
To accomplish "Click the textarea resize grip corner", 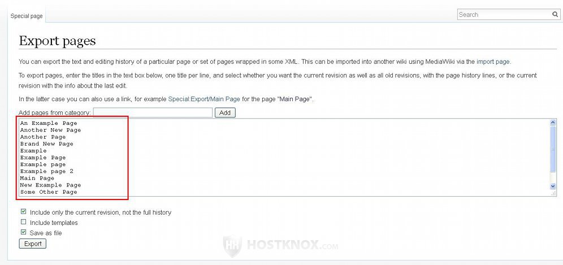I will point(553,193).
